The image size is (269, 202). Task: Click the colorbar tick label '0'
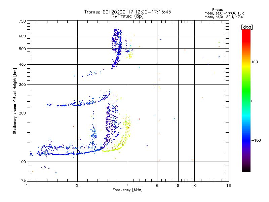(252, 101)
